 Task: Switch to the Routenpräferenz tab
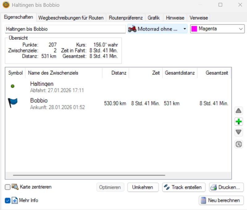click(126, 18)
